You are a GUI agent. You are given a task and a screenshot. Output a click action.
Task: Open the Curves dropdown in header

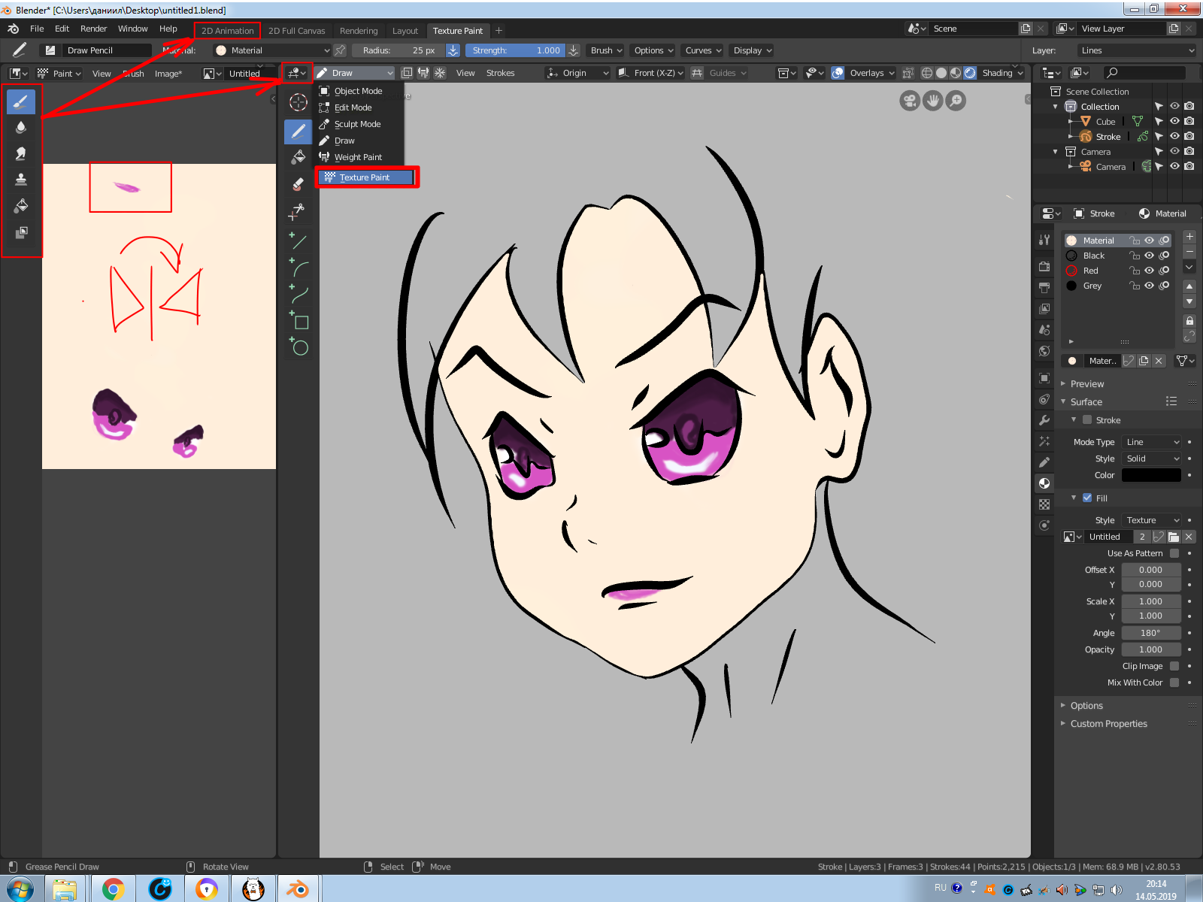coord(703,50)
